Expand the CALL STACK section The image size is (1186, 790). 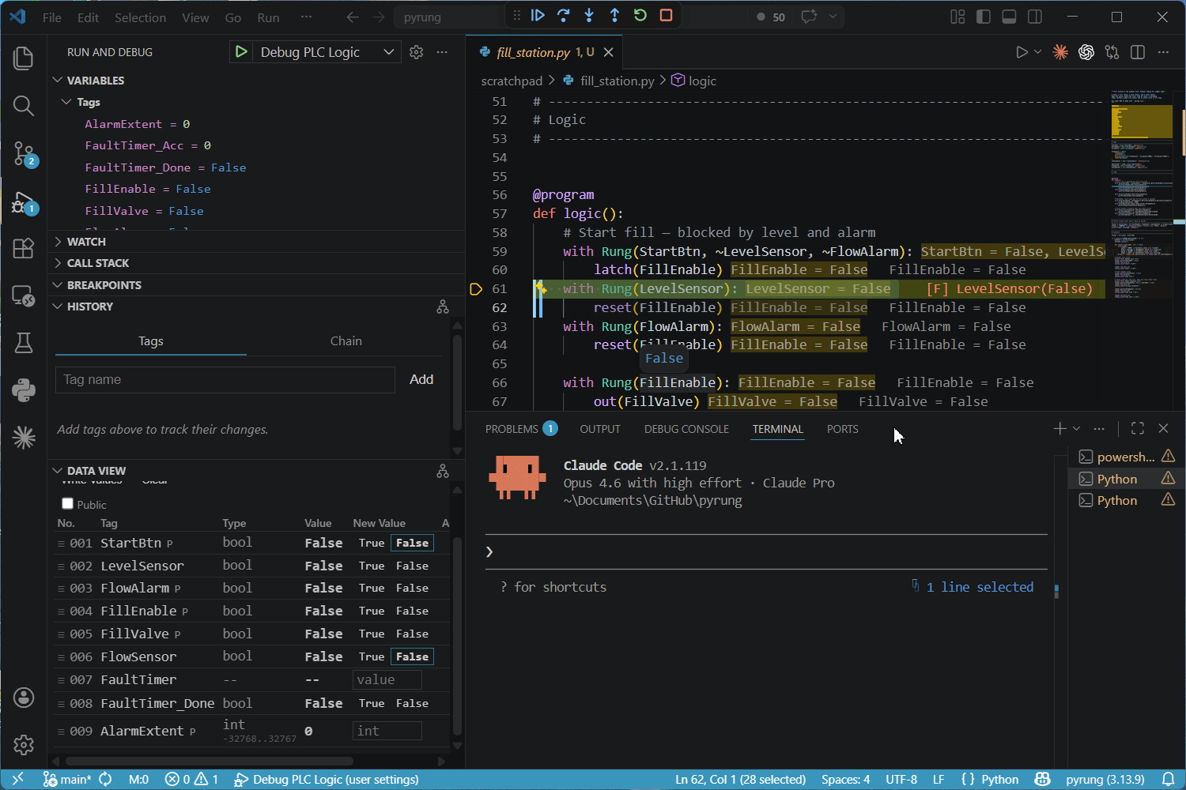[x=57, y=263]
